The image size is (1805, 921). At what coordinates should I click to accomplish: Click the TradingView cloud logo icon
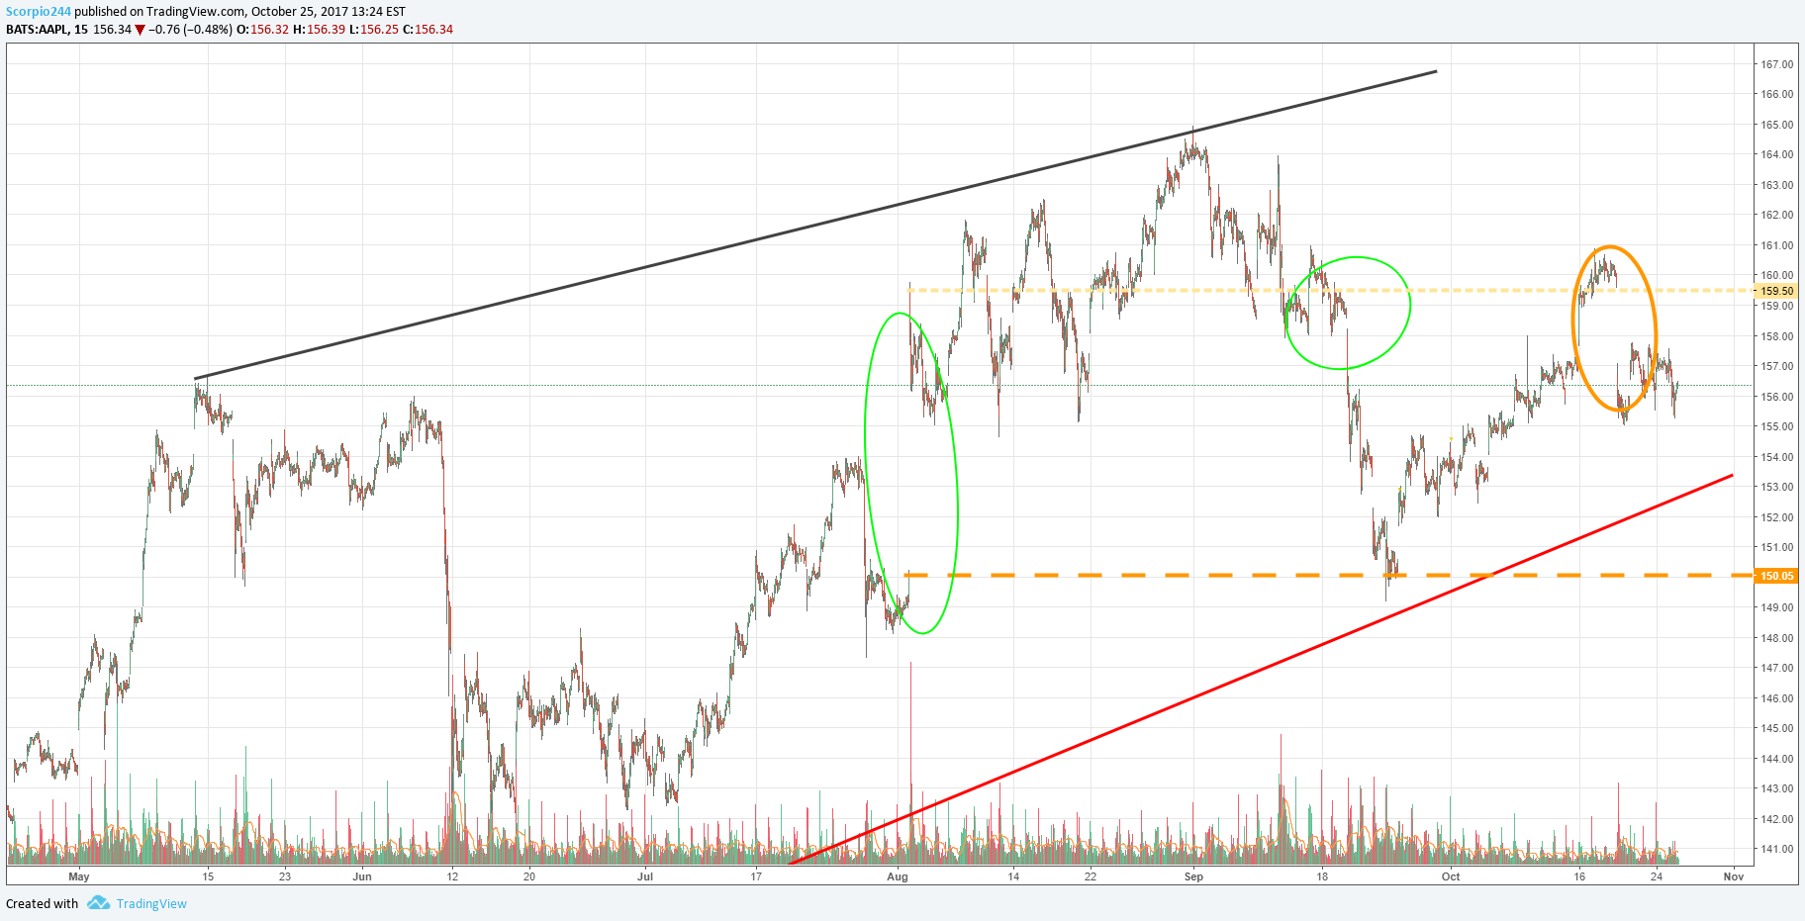pyautogui.click(x=97, y=903)
